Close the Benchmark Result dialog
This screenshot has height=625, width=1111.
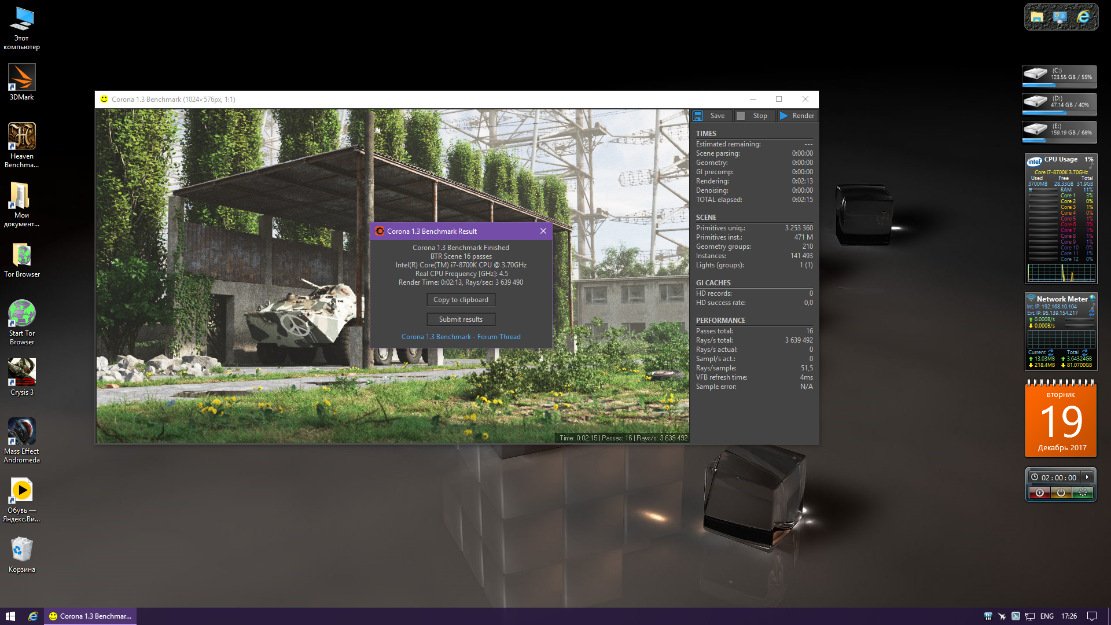coord(543,231)
